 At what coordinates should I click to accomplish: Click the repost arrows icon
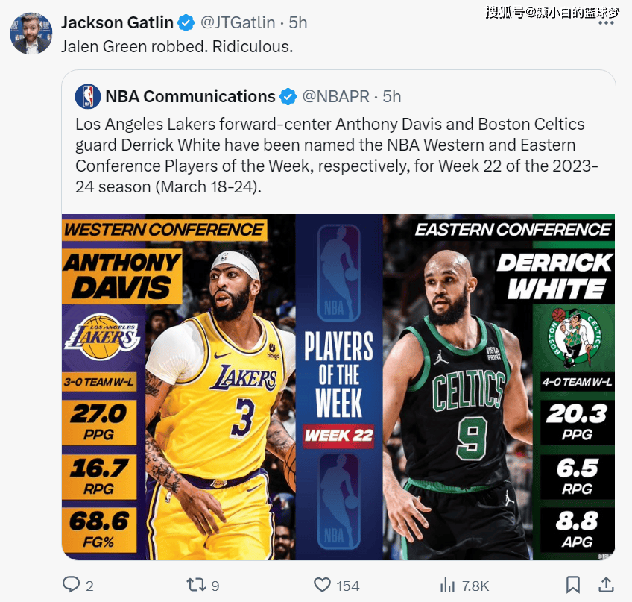point(195,584)
